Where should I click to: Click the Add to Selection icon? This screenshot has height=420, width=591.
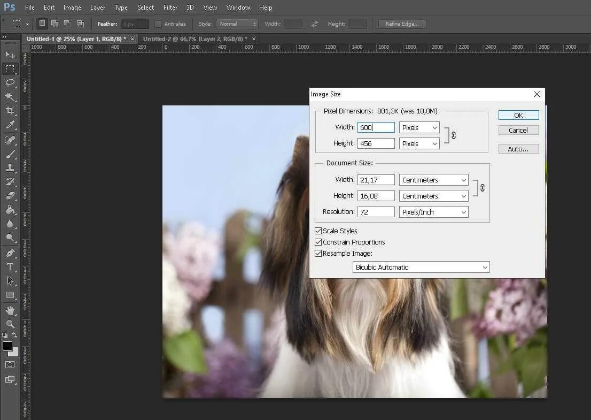(55, 24)
